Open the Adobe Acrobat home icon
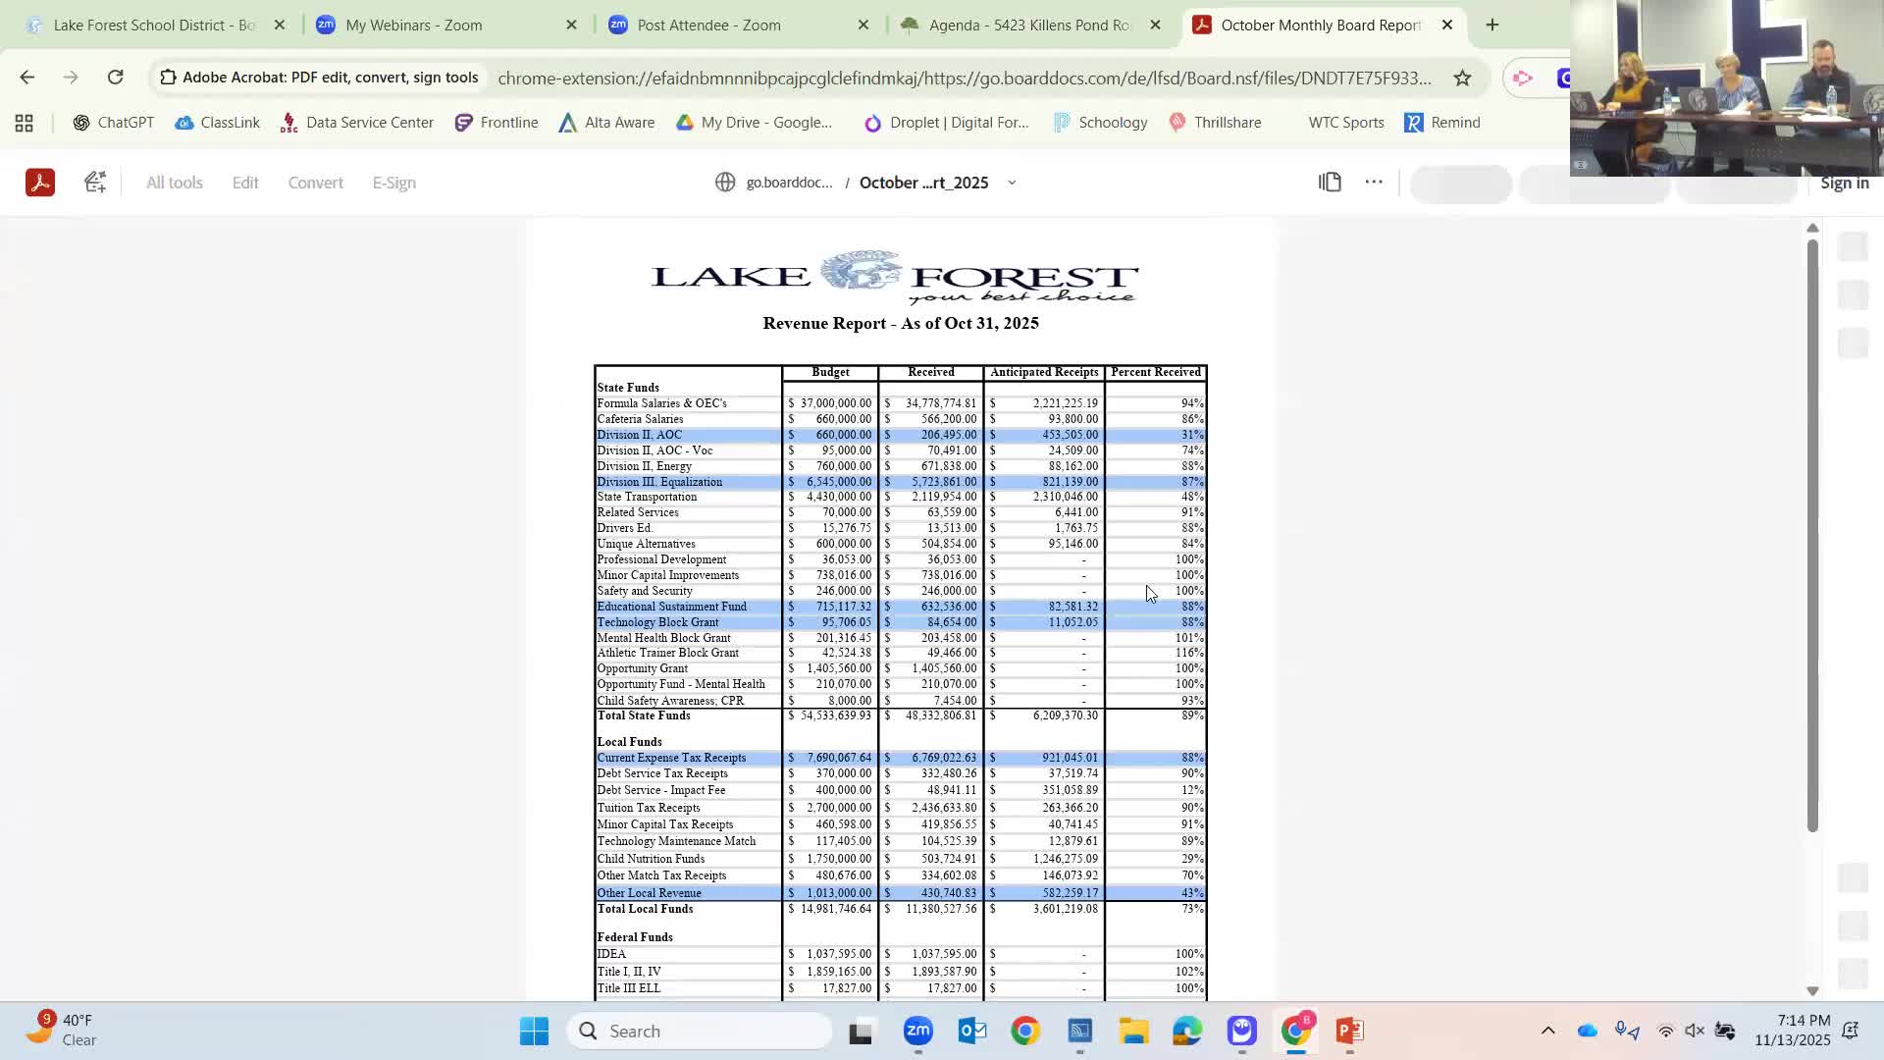1884x1060 pixels. (39, 182)
